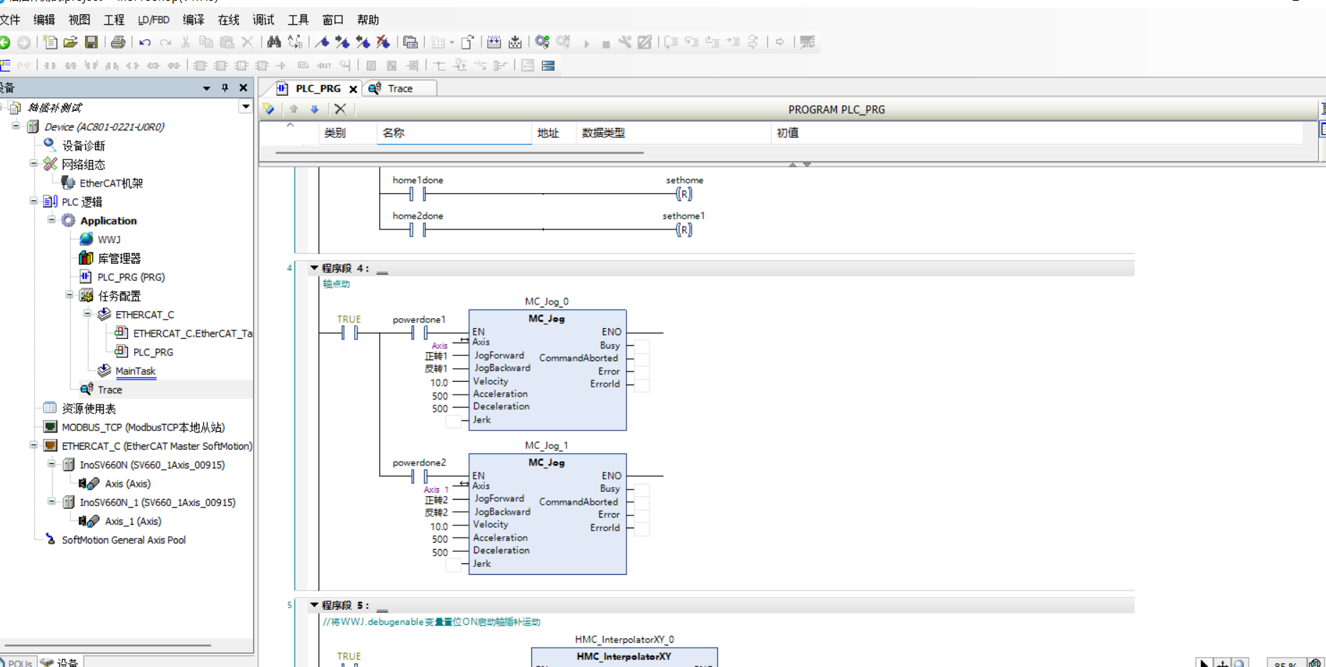
Task: Collapse the 网络组态 tree node
Action: (34, 164)
